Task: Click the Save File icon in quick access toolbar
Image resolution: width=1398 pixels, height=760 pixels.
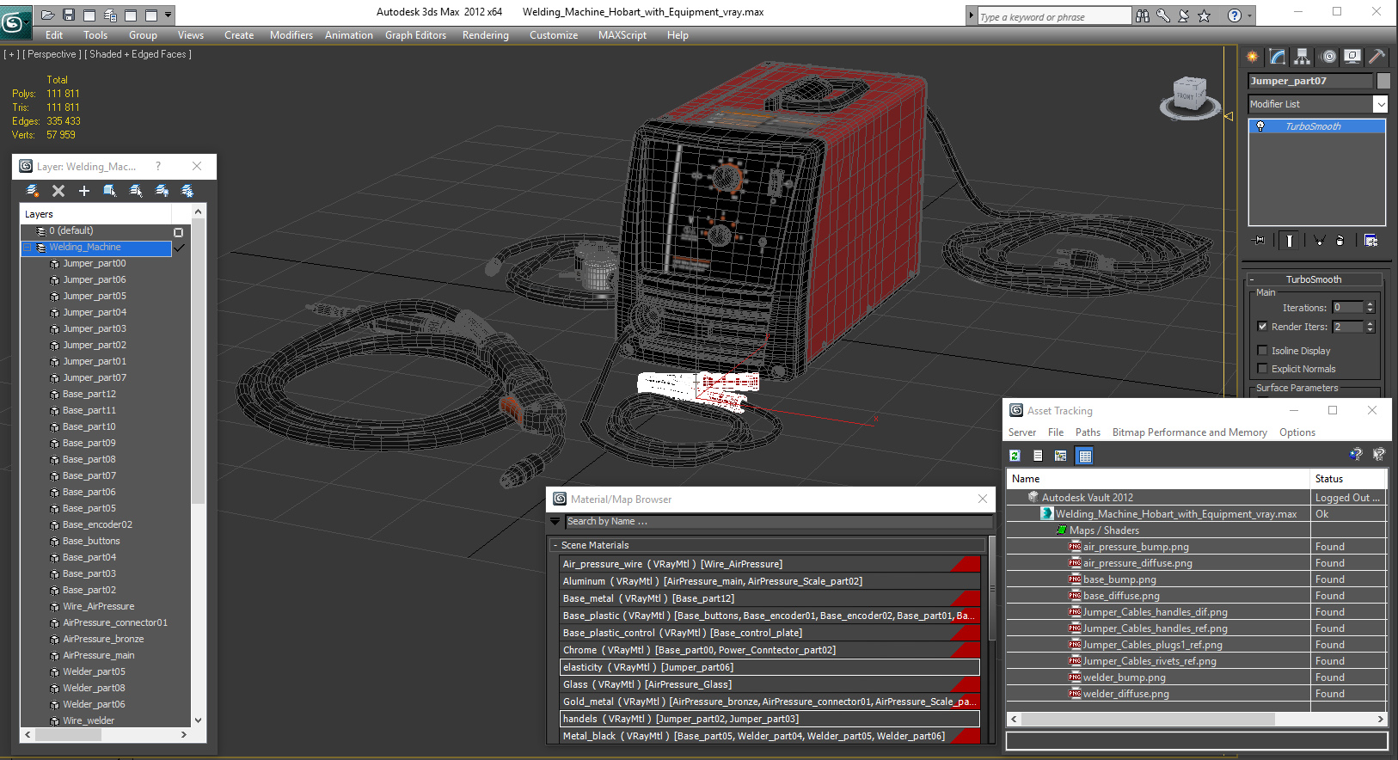Action: click(x=69, y=15)
